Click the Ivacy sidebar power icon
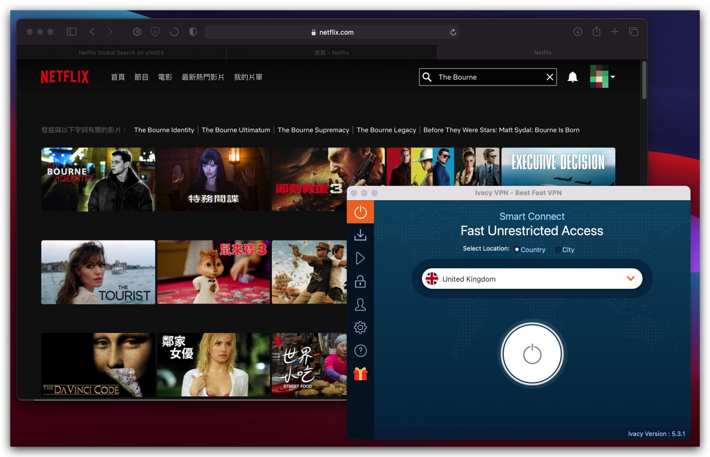 [361, 212]
